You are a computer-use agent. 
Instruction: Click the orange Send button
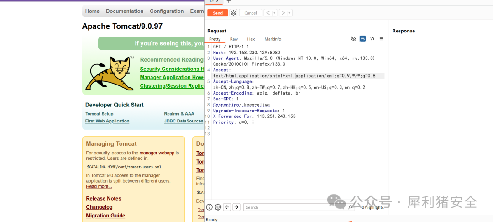click(218, 13)
